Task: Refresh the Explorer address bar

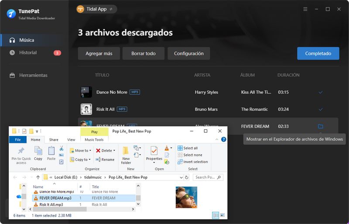Action: point(187,177)
